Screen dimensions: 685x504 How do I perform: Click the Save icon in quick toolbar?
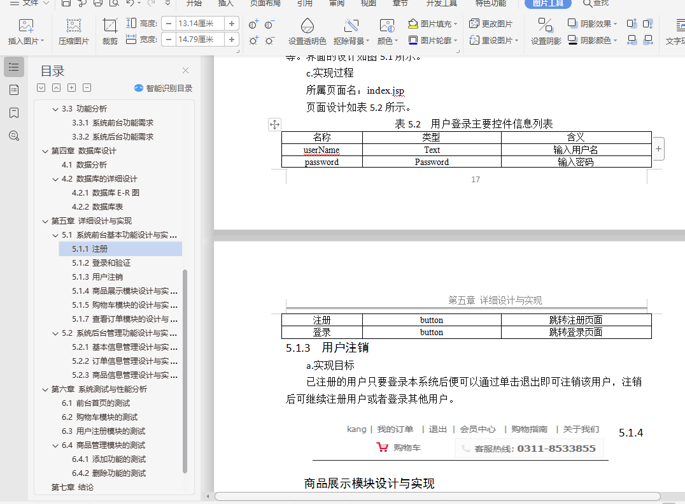pos(66,3)
